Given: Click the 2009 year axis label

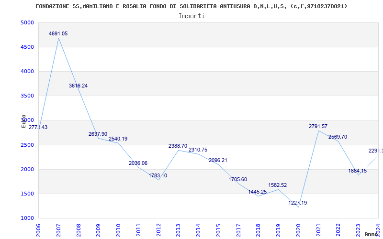Looking at the screenshot, I should [x=99, y=230].
